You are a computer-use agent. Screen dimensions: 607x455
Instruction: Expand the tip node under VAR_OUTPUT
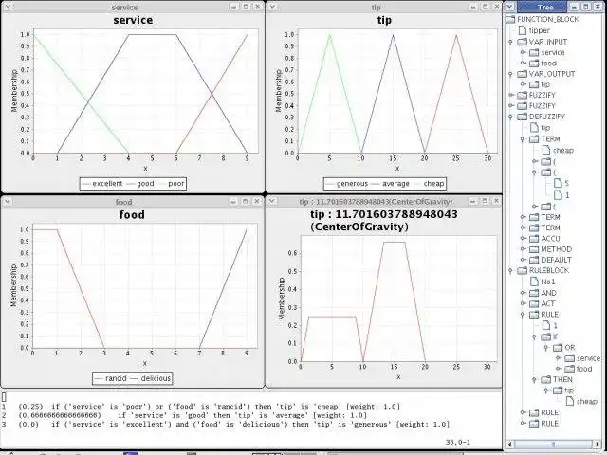[523, 84]
